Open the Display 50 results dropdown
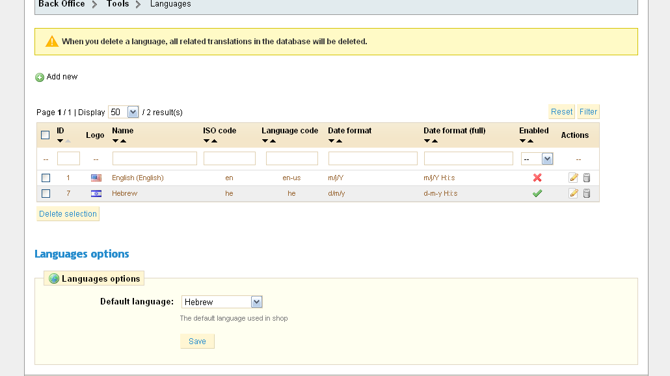Screen dimensions: 670x376 [x=124, y=113]
